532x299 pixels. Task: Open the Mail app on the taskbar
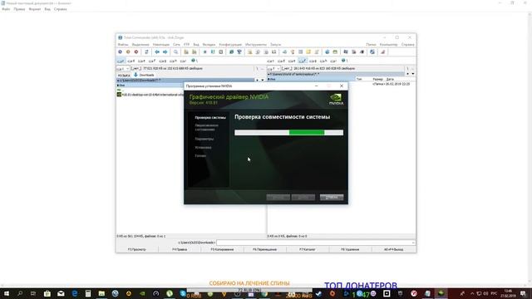(61, 293)
